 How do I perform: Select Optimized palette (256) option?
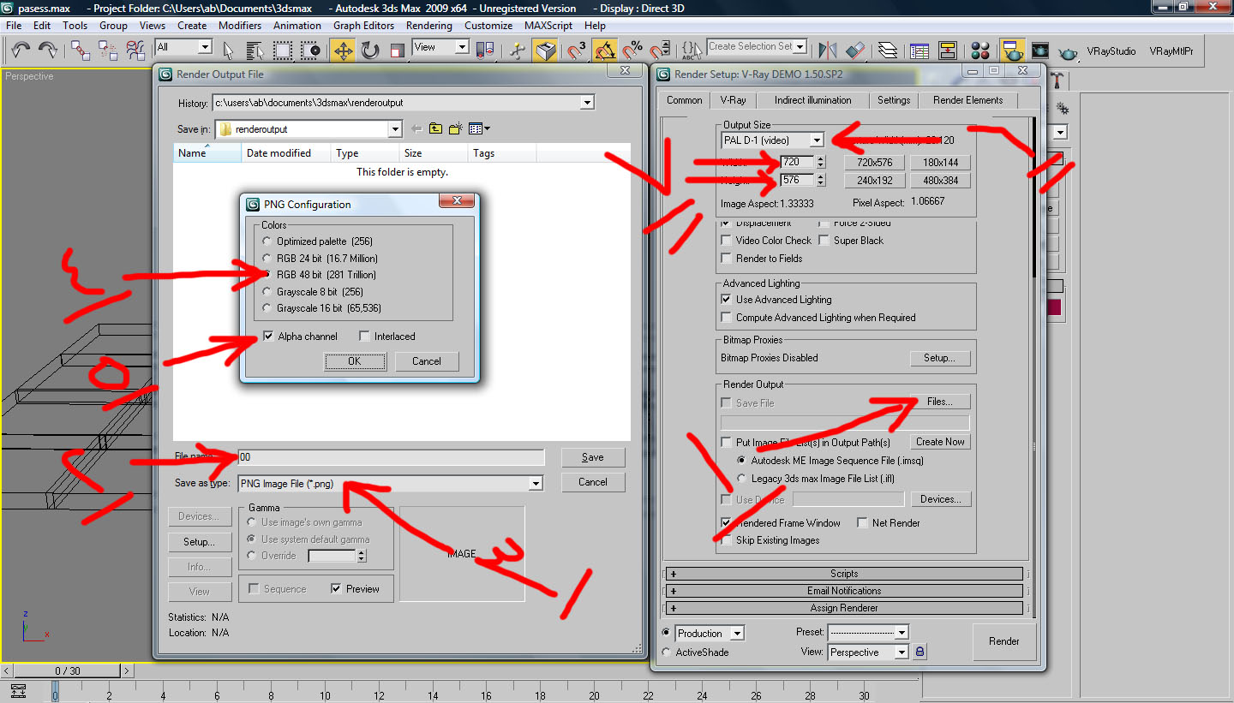click(267, 241)
